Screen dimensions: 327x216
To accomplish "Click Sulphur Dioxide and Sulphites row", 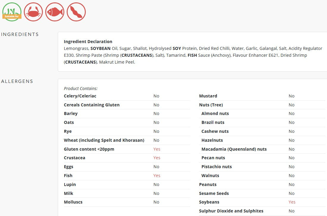I will [x=262, y=211].
